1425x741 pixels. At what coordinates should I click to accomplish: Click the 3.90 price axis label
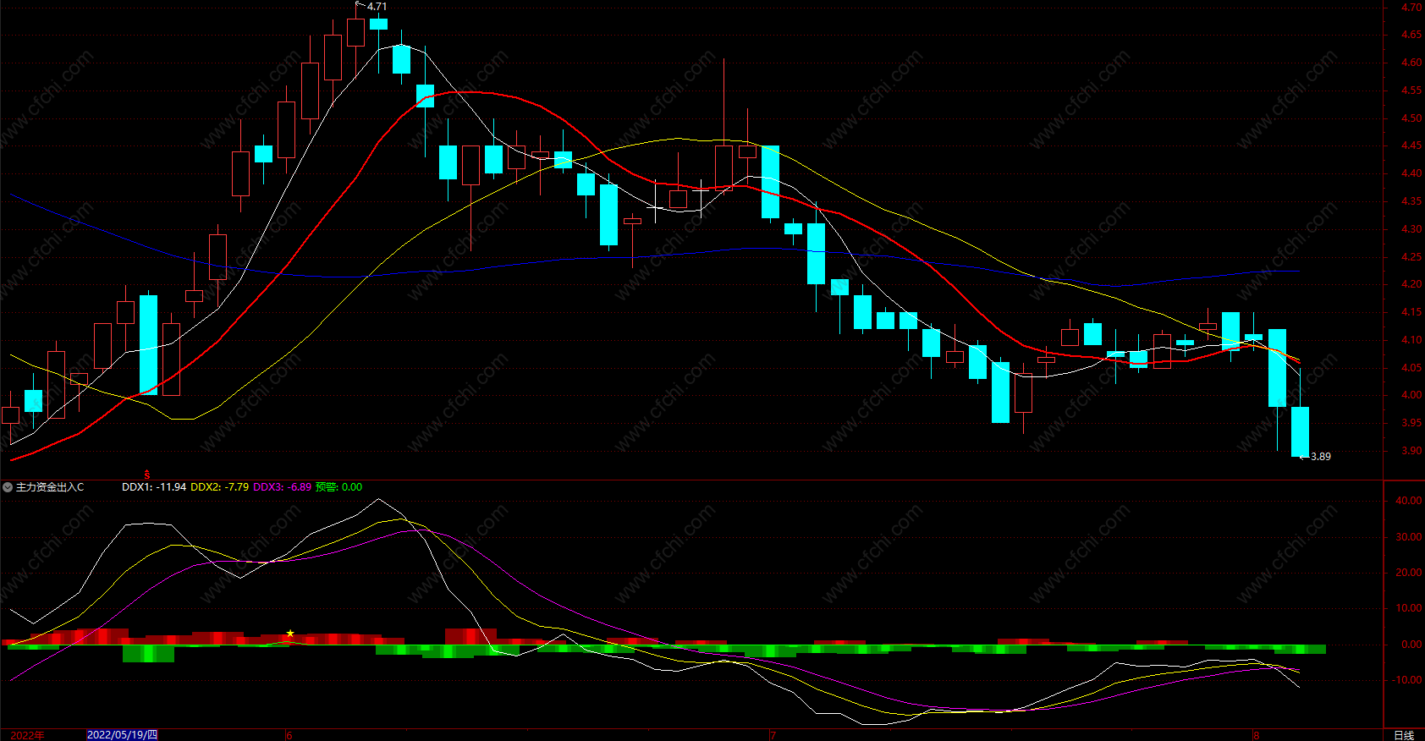1411,451
